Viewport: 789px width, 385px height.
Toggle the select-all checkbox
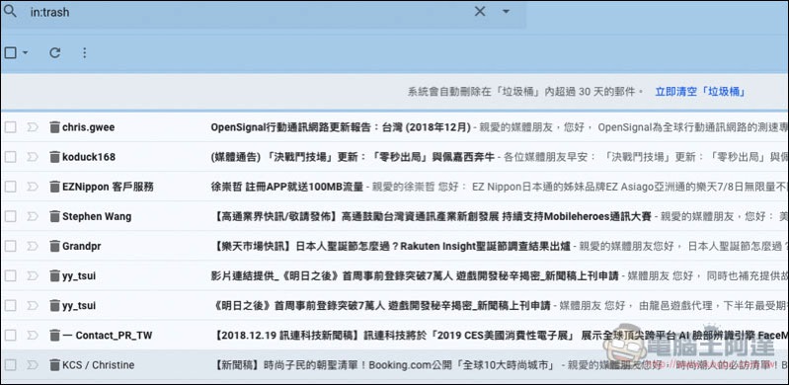[10, 52]
